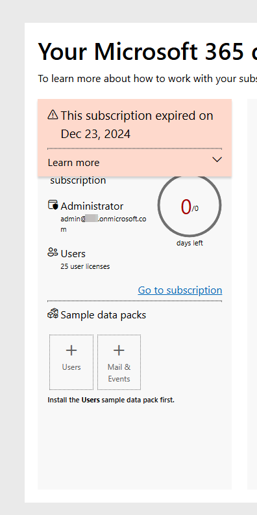Click the Sample data packs heading

point(103,315)
